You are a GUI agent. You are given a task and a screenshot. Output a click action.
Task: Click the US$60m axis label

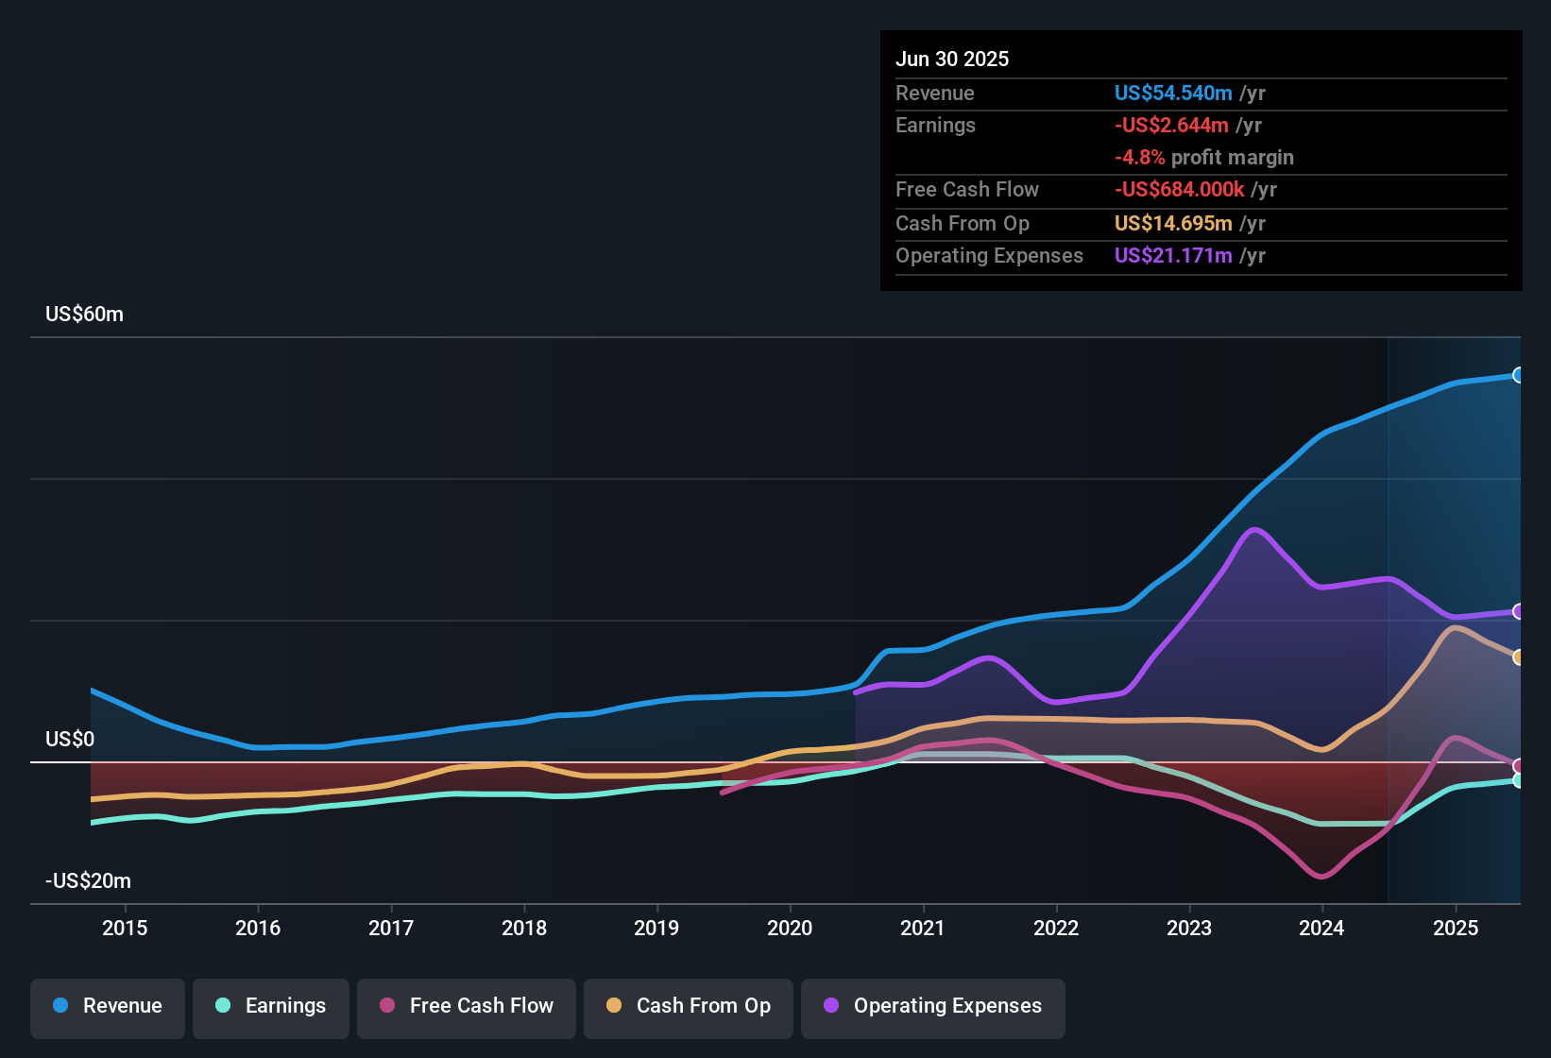(x=85, y=314)
